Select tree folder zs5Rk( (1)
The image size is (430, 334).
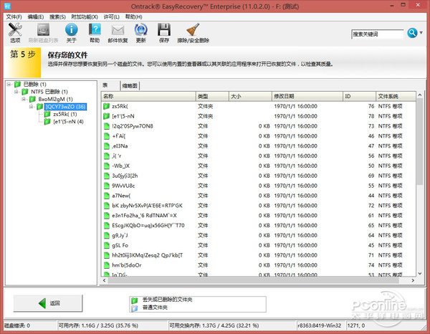tap(65, 114)
